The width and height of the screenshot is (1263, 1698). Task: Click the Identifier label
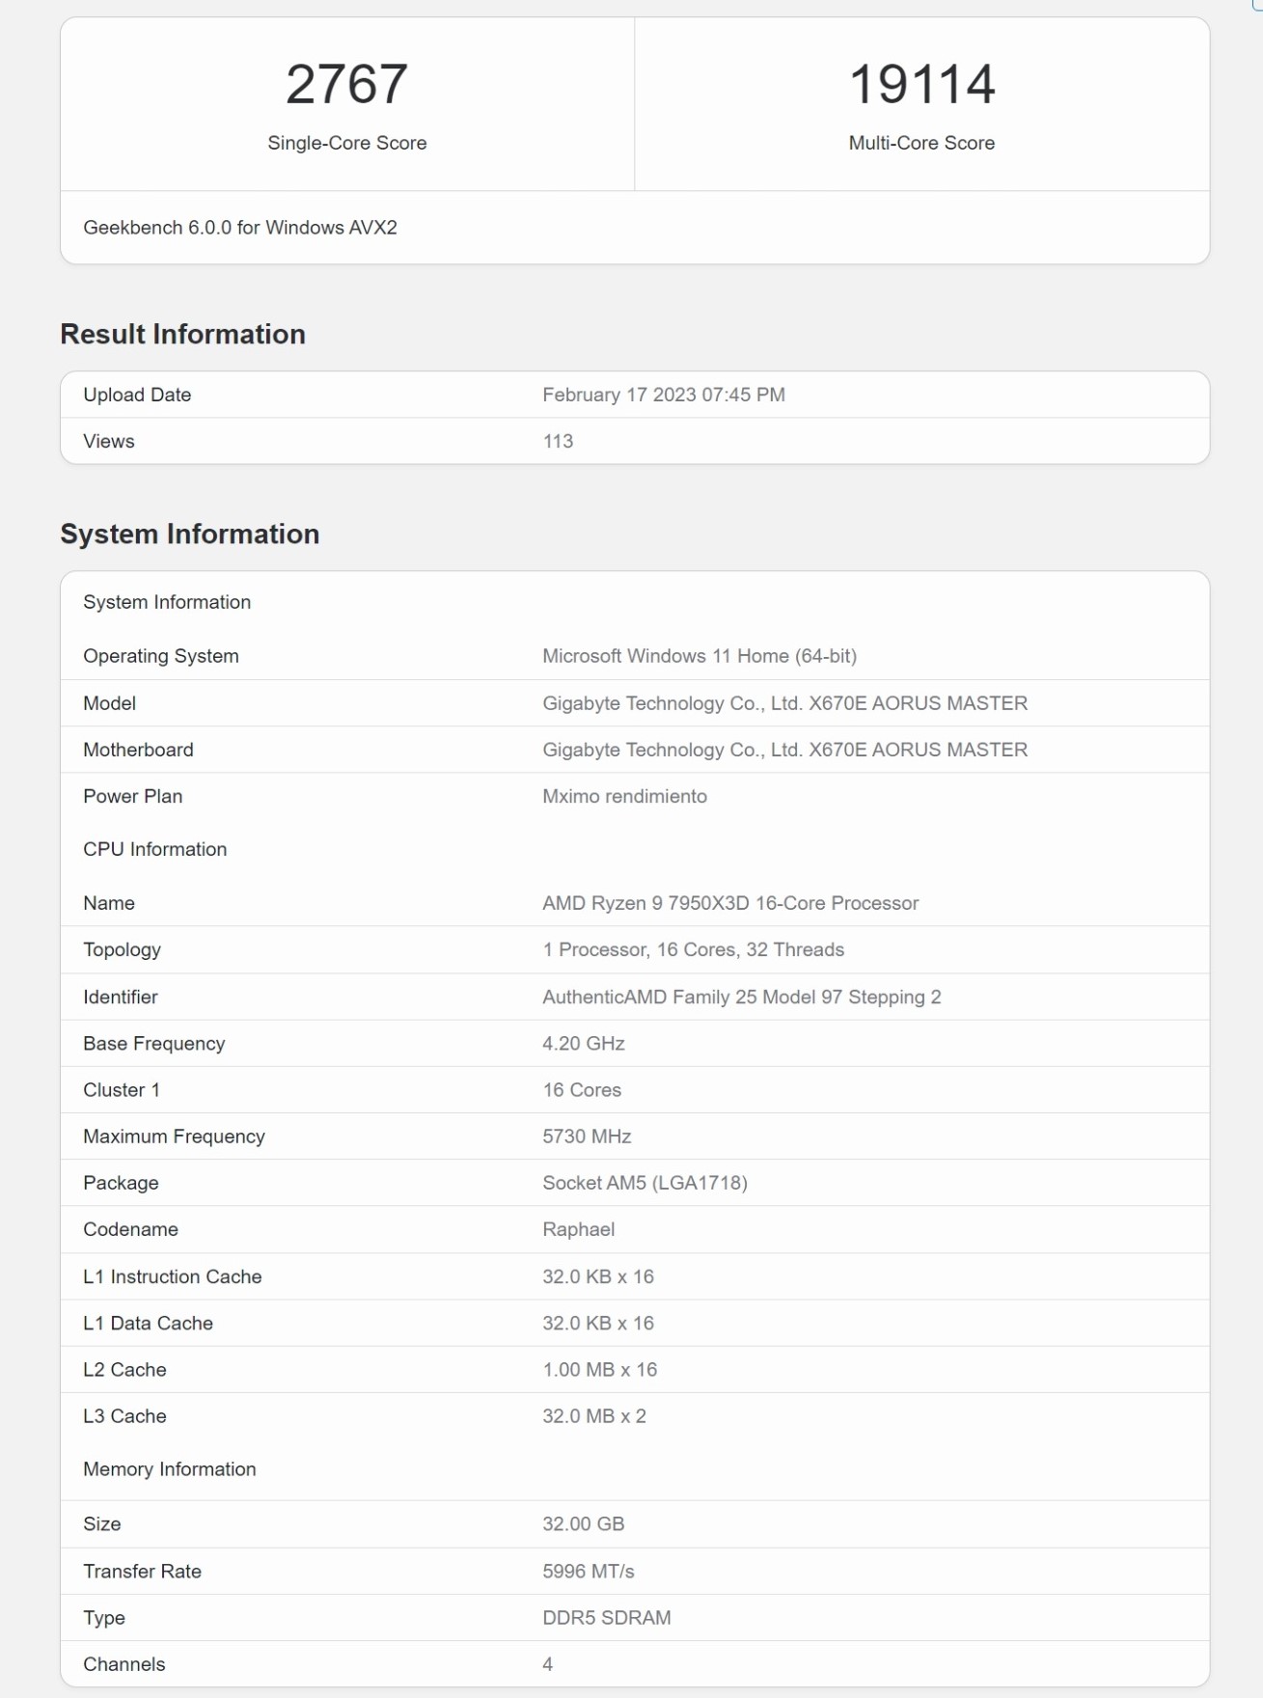point(121,997)
